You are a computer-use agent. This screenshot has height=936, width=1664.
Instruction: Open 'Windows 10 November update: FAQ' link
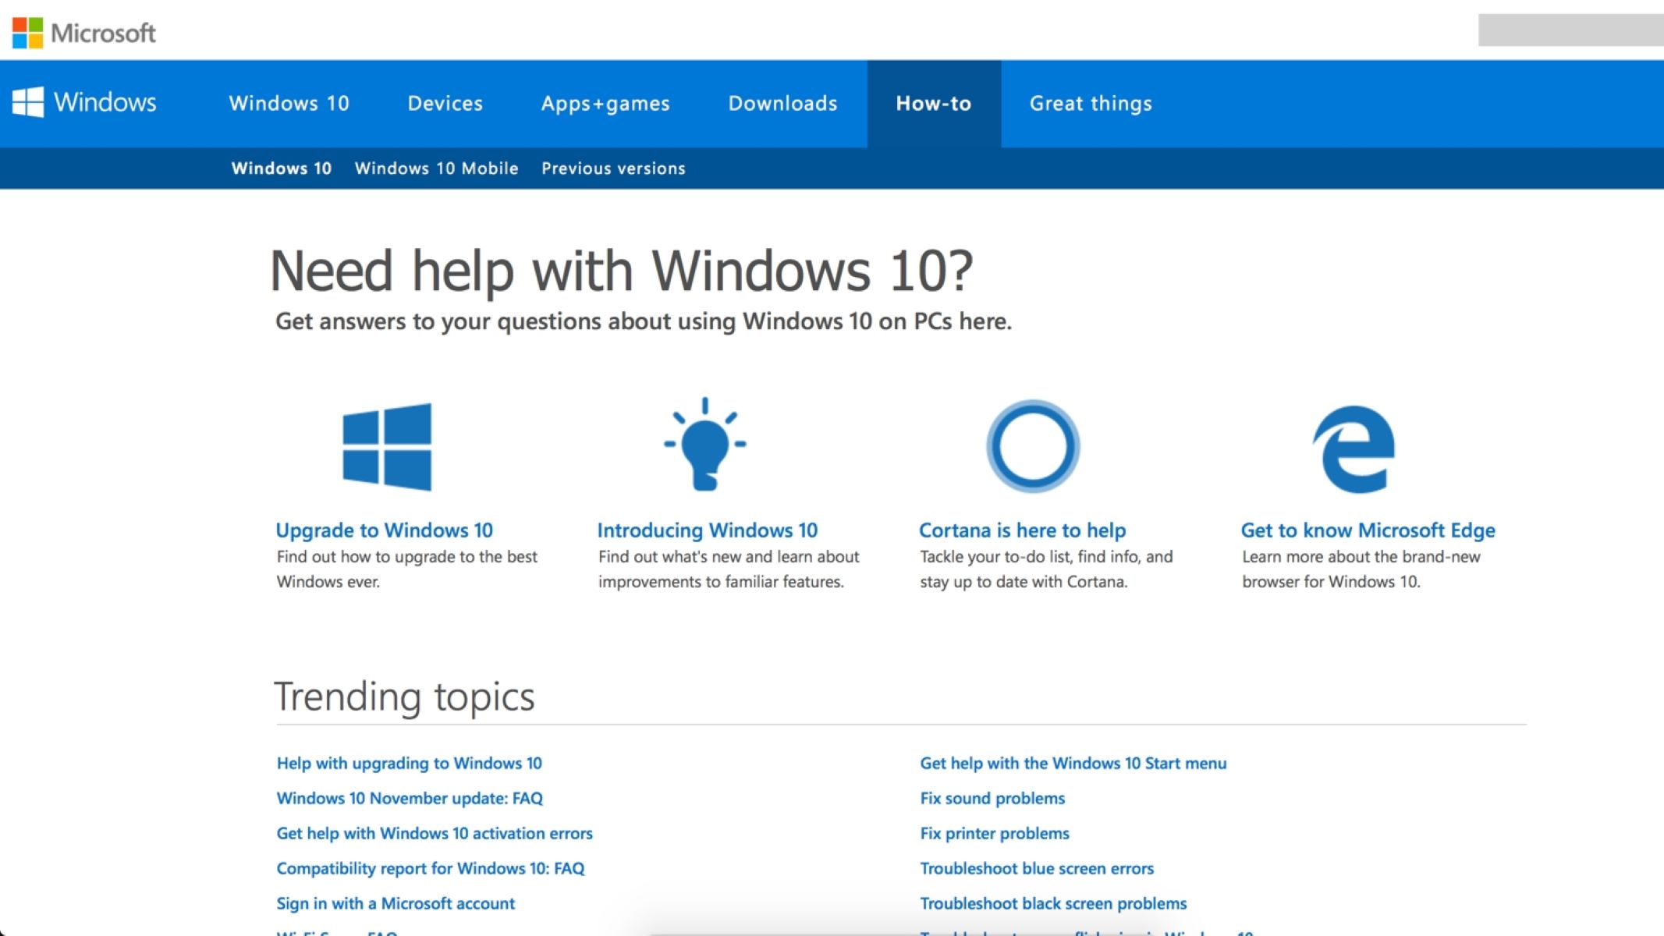pyautogui.click(x=410, y=798)
